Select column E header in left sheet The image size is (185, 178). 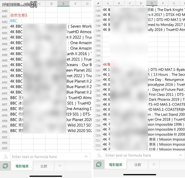63,4
